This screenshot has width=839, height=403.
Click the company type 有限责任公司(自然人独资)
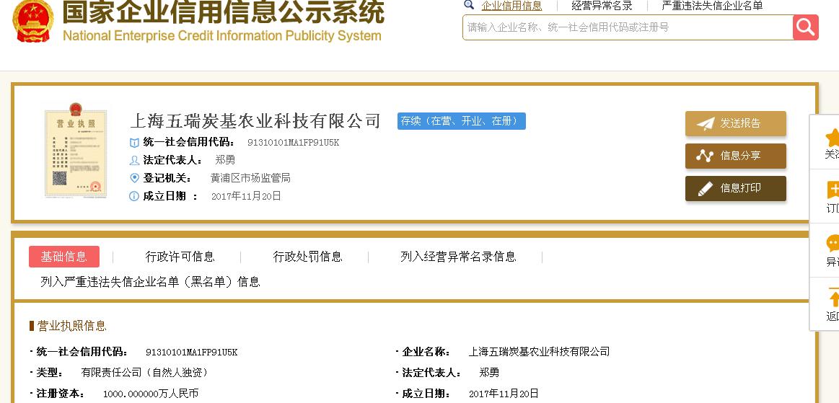click(144, 373)
